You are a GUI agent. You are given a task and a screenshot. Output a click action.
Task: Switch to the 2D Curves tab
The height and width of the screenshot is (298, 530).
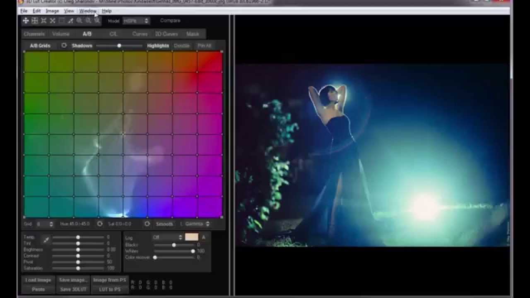point(166,34)
